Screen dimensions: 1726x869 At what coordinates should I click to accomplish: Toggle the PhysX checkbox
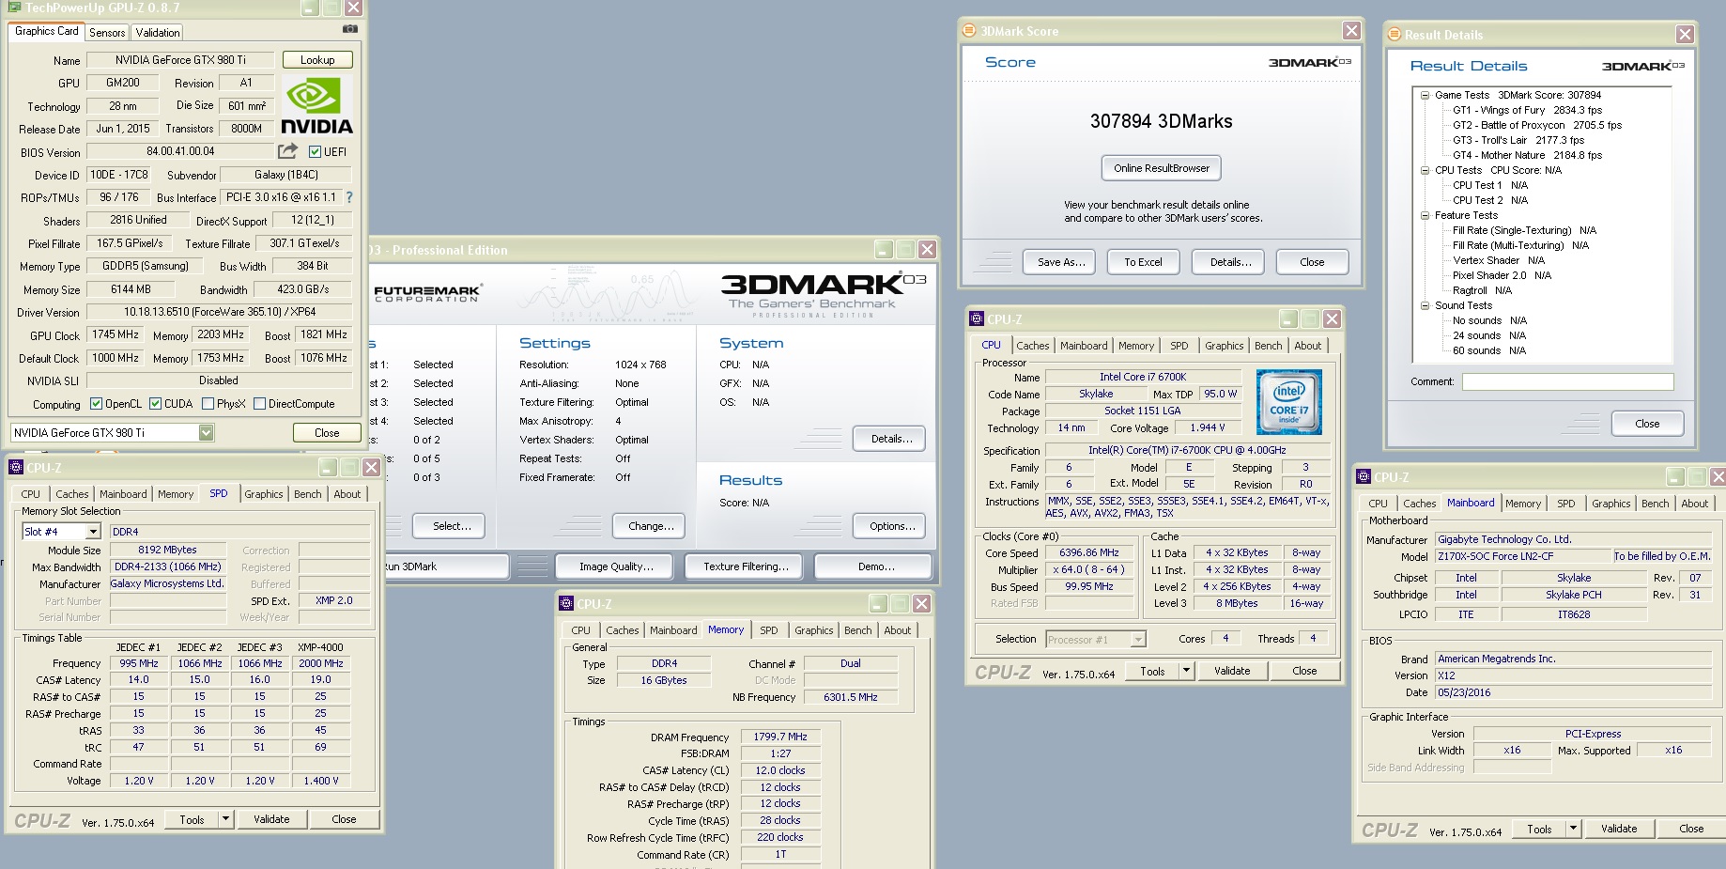tap(208, 404)
